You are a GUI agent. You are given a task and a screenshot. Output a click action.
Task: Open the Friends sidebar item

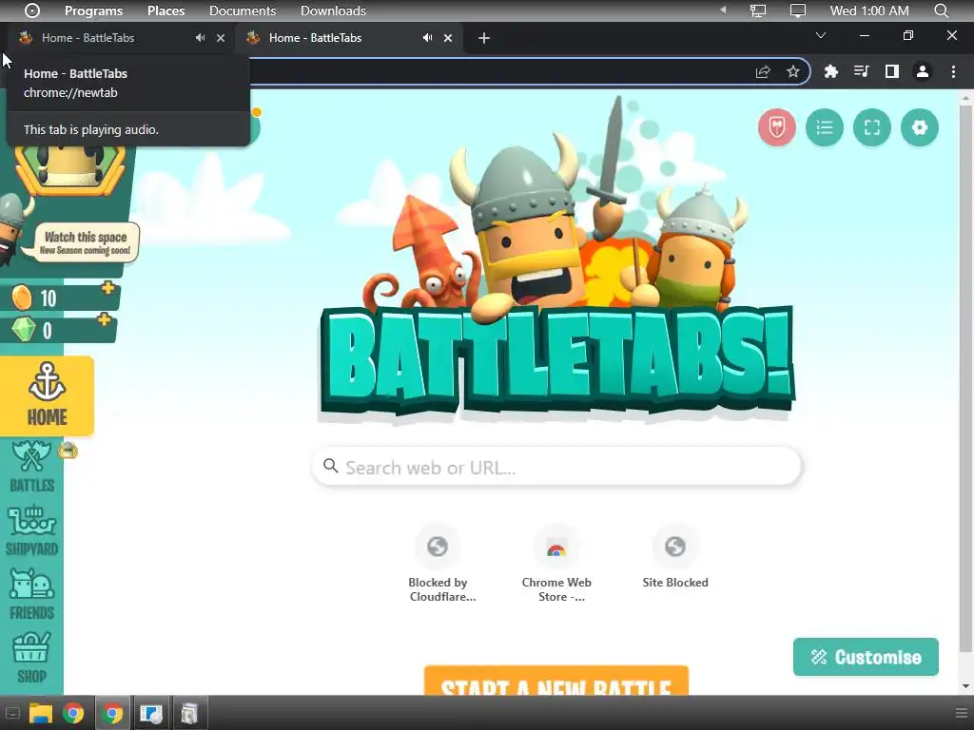31,594
